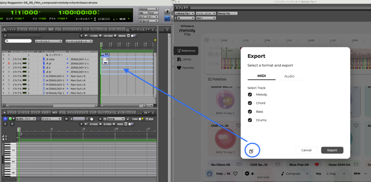Uncheck the Chord track checkbox

click(250, 103)
